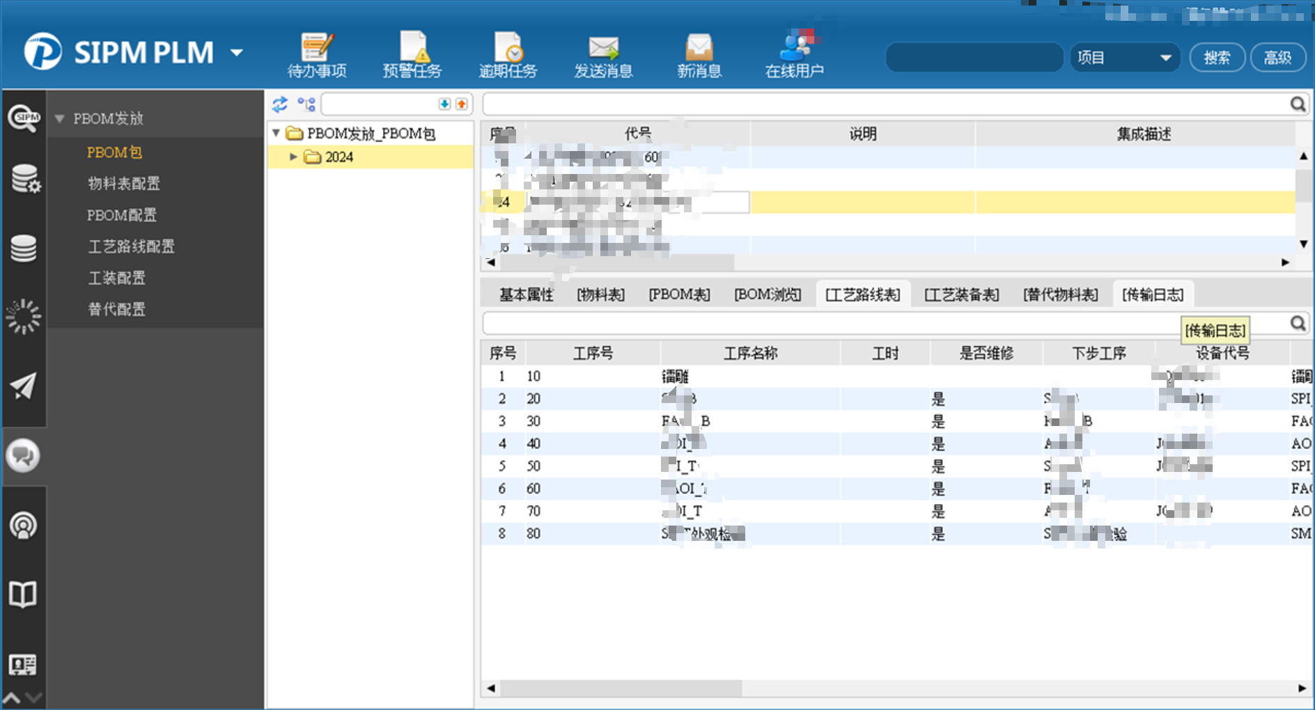Click the 高级 advanced button
Viewport: 1315px width, 710px height.
(1277, 58)
